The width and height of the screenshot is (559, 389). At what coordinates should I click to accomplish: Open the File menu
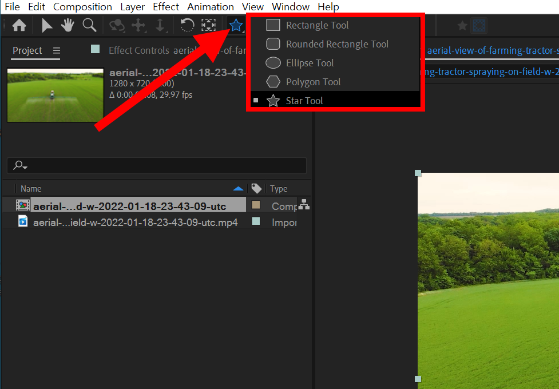click(x=12, y=7)
